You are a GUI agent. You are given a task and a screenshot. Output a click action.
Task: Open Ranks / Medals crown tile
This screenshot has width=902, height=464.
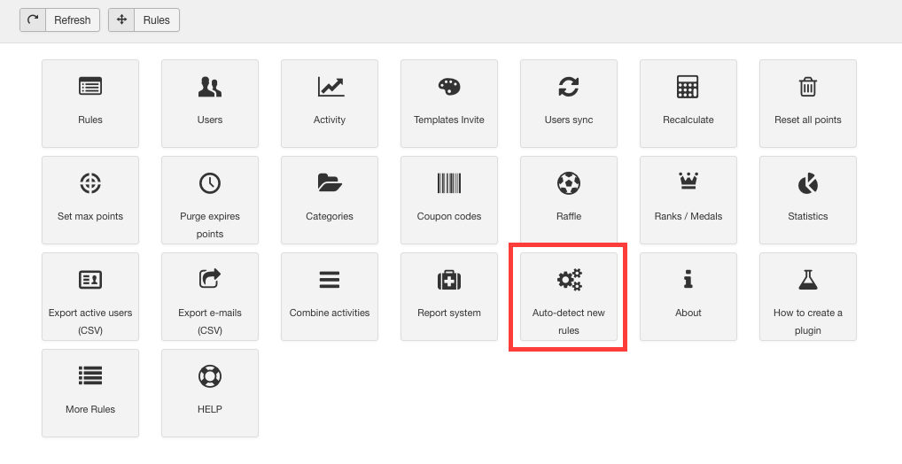click(x=688, y=199)
